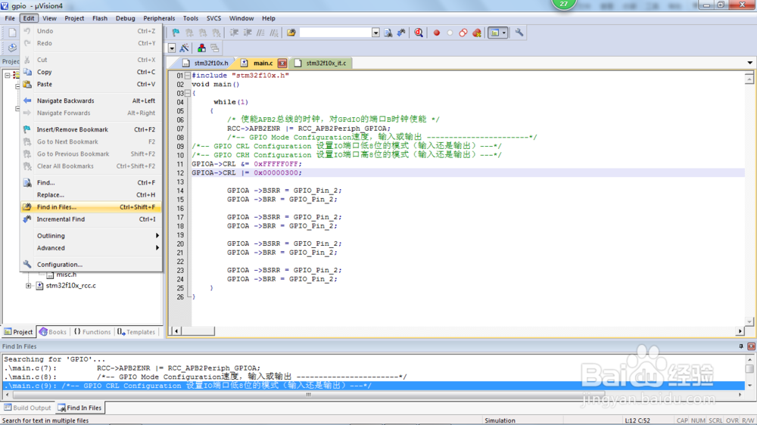Start the debug session with magnifier icon
The height and width of the screenshot is (425, 757).
(419, 33)
